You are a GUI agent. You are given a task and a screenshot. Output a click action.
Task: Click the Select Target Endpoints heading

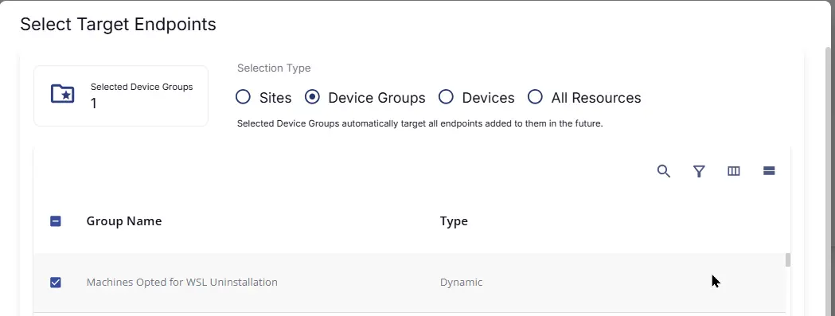point(119,25)
